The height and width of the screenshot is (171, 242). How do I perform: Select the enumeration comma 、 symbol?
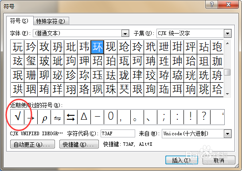pos(150,117)
